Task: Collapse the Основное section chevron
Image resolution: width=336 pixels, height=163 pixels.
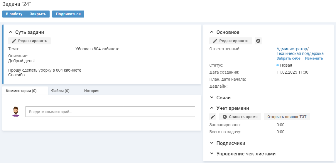Action: pyautogui.click(x=212, y=32)
